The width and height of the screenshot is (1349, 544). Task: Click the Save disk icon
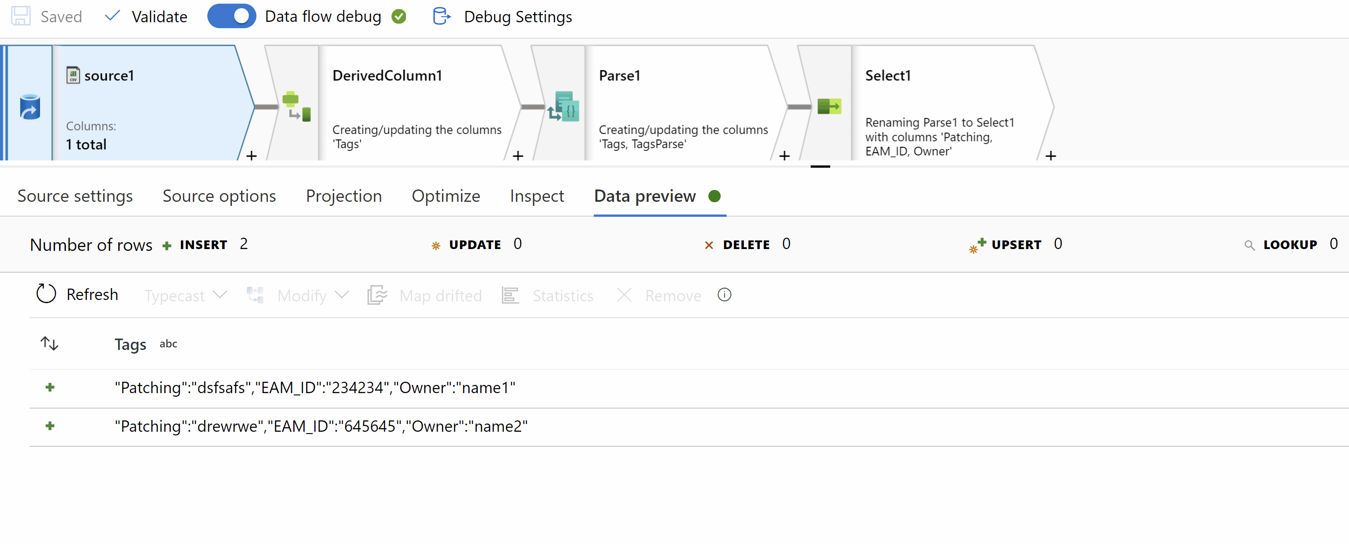tap(21, 16)
